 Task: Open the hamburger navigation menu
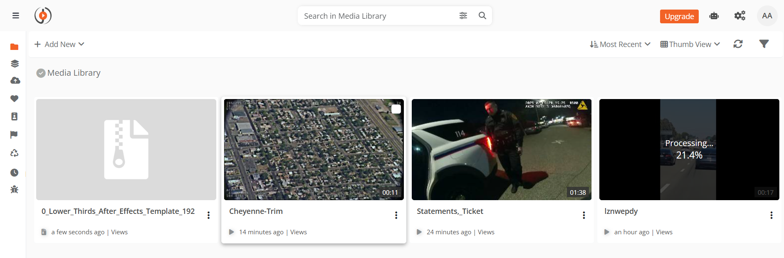pos(16,16)
